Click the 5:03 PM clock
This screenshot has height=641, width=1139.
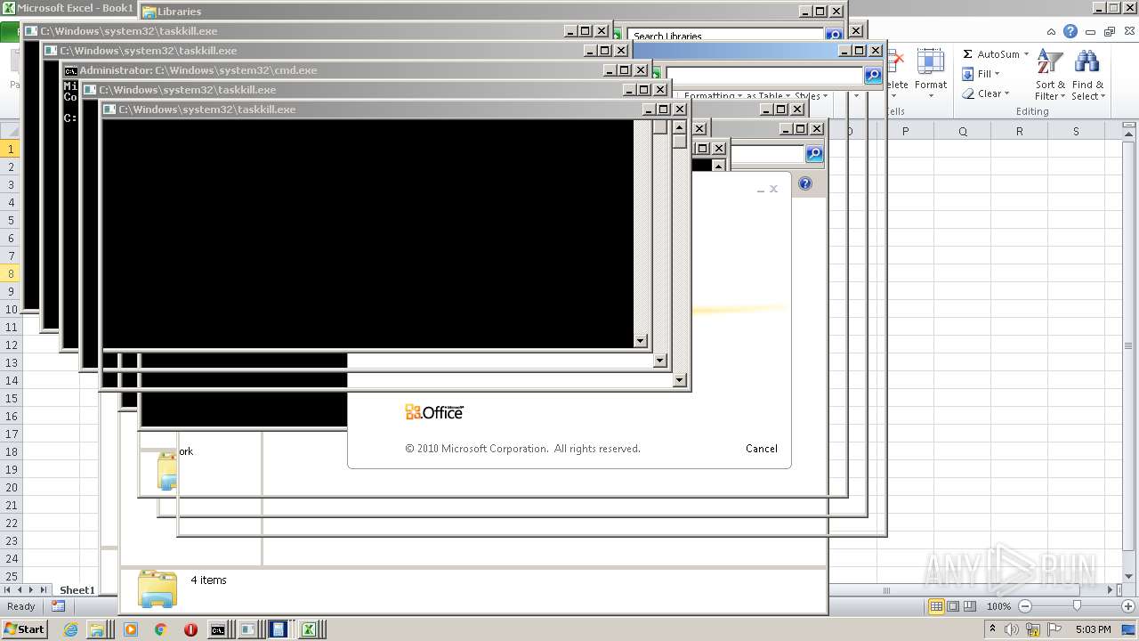[x=1093, y=629]
